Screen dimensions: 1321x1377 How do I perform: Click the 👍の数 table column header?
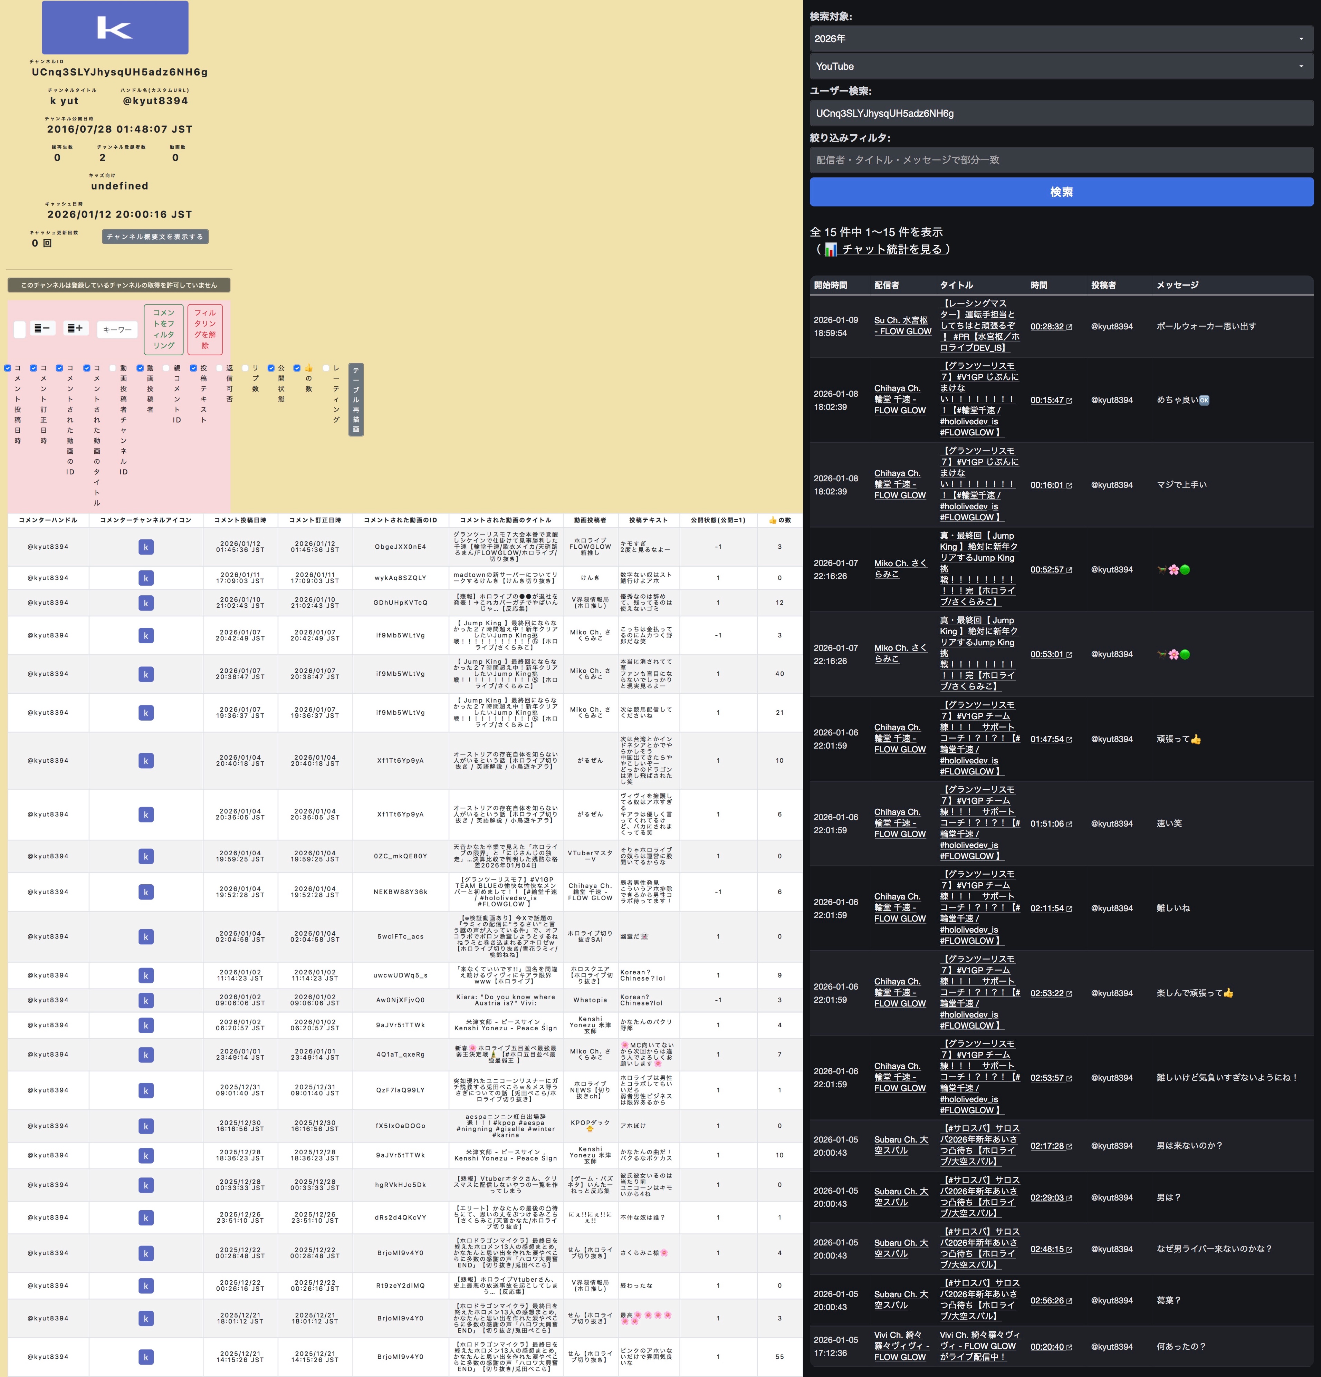click(x=779, y=520)
